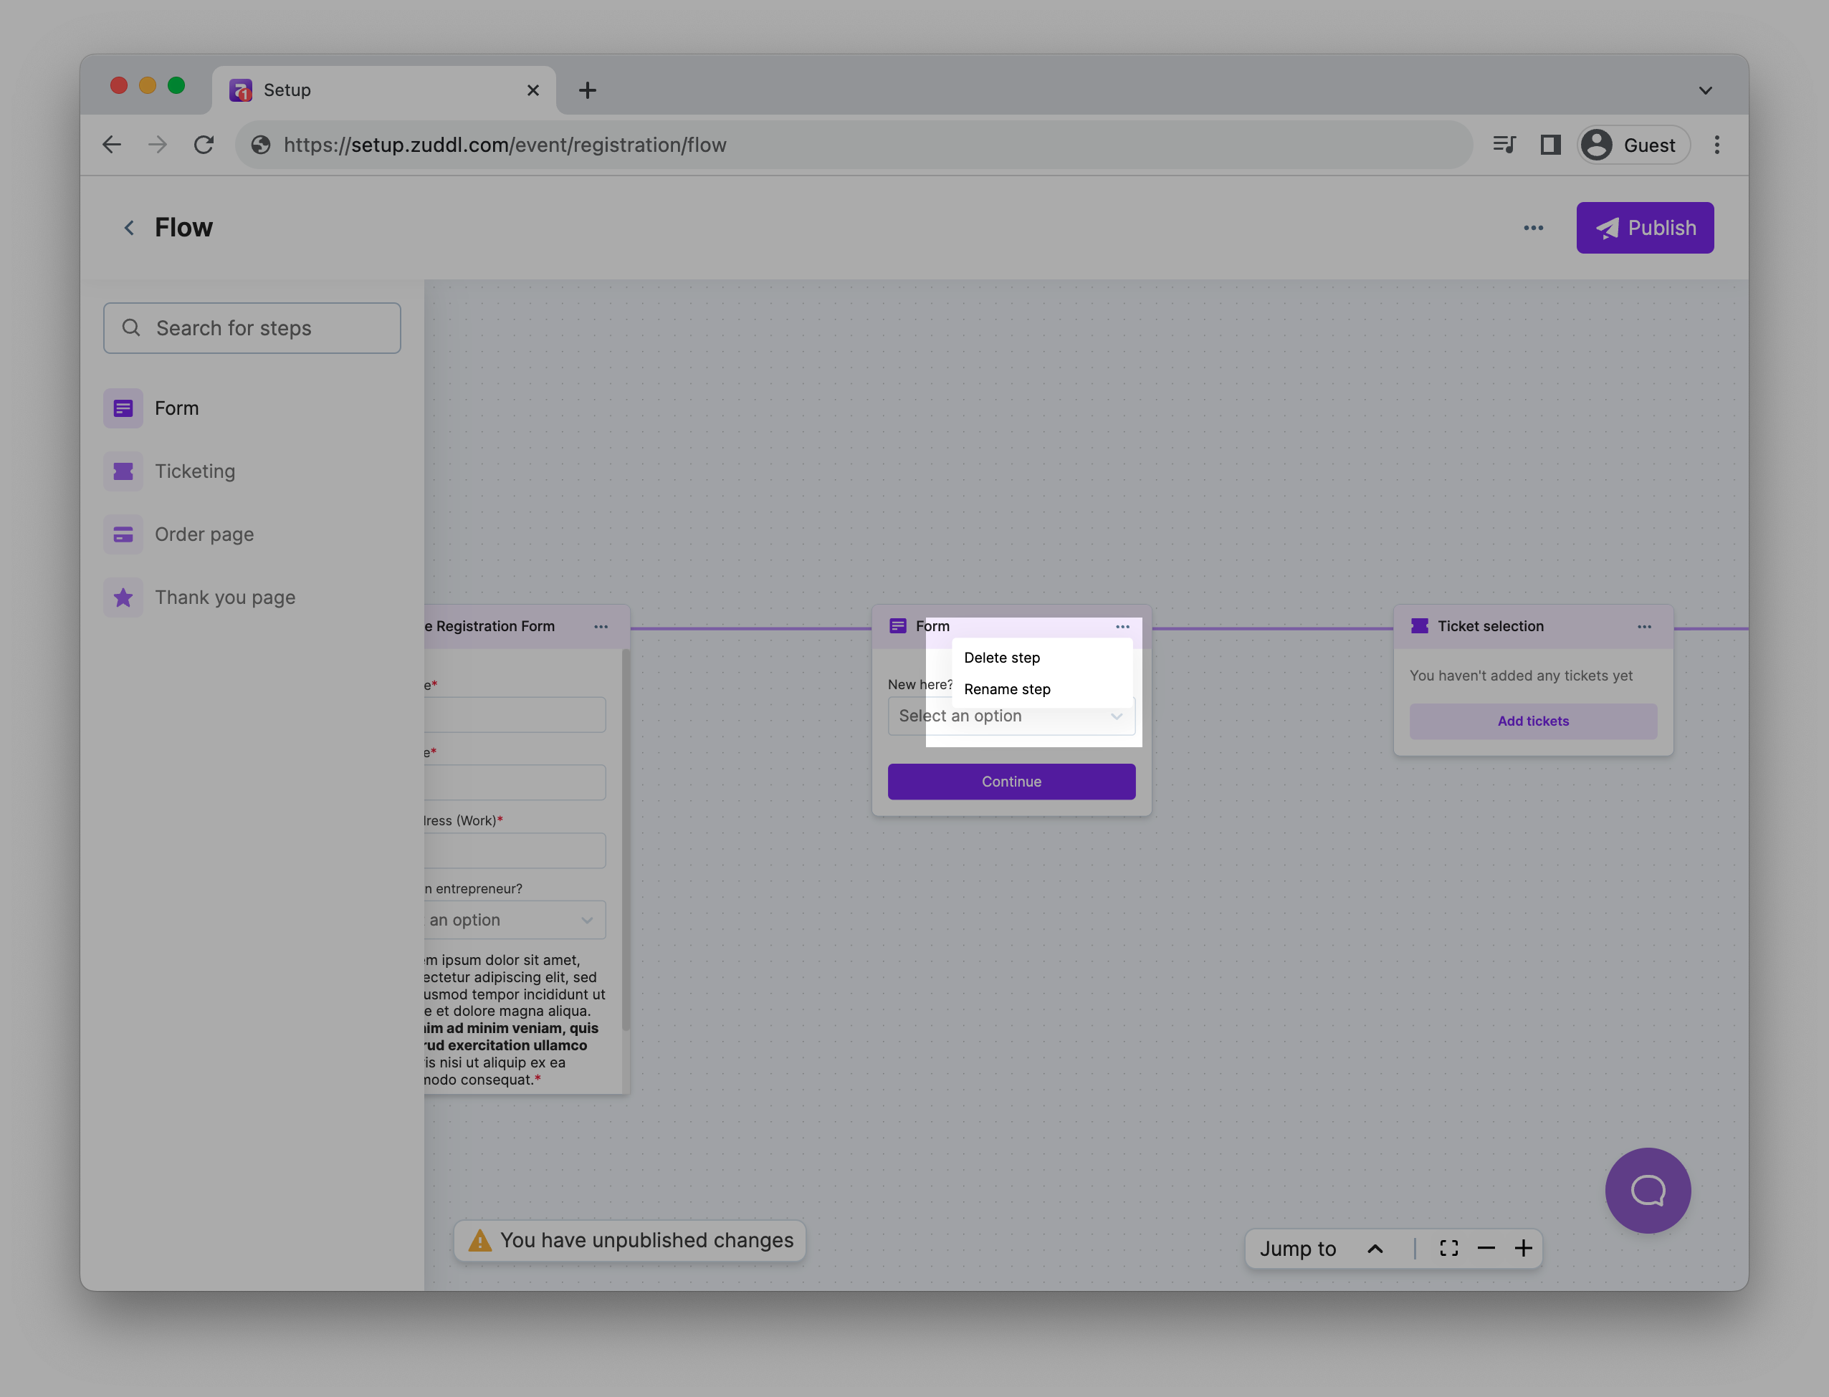The image size is (1829, 1397).
Task: Choose Rename step from the menu
Action: coord(1006,689)
